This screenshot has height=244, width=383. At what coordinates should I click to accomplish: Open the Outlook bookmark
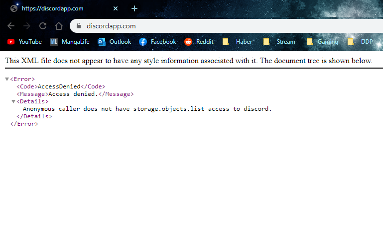pyautogui.click(x=115, y=42)
